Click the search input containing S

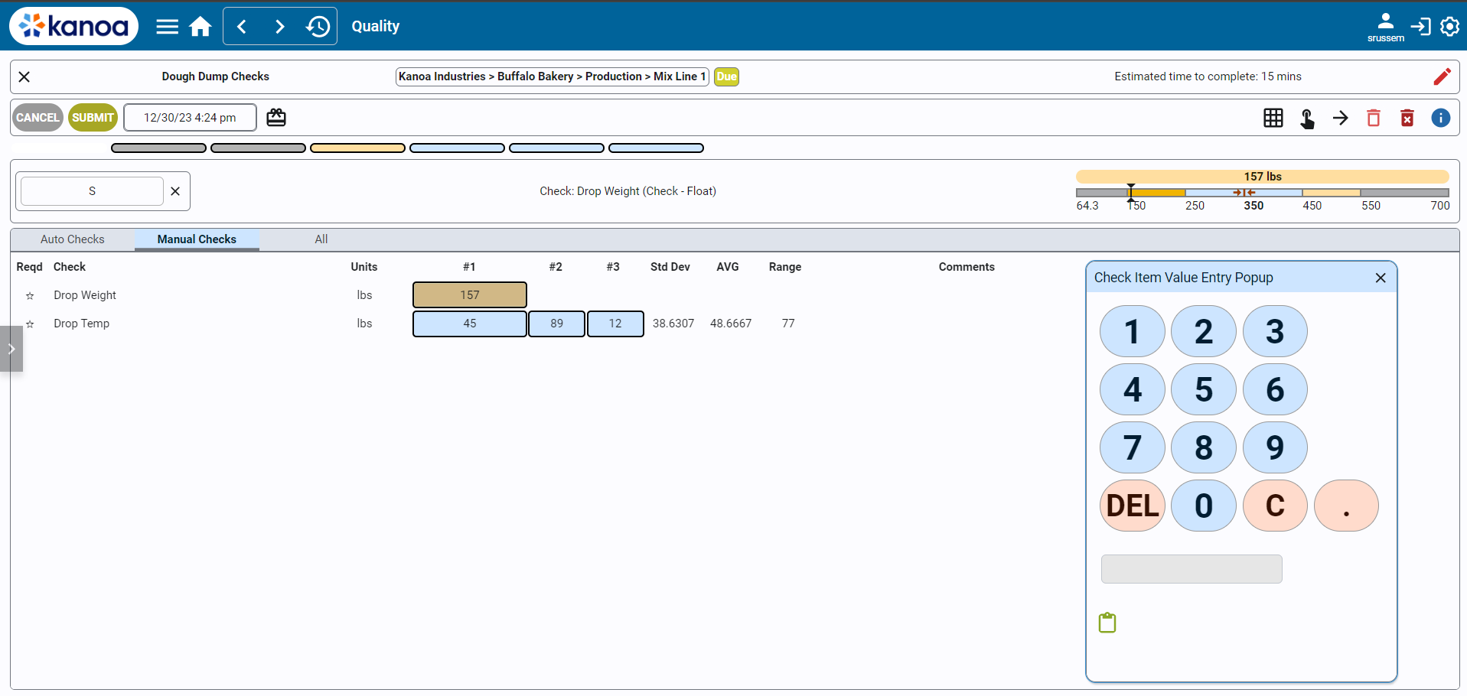(x=92, y=191)
